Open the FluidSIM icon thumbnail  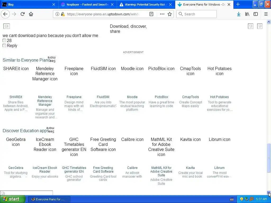[x=103, y=68]
